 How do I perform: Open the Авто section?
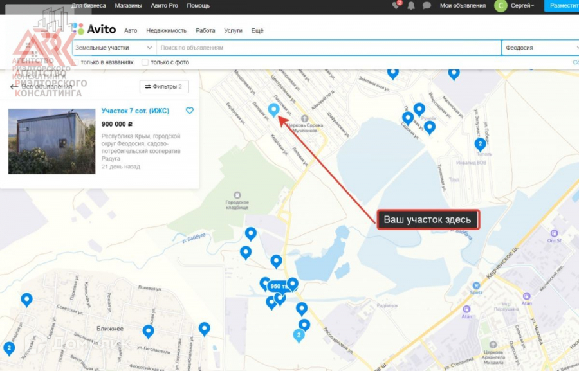pyautogui.click(x=131, y=31)
